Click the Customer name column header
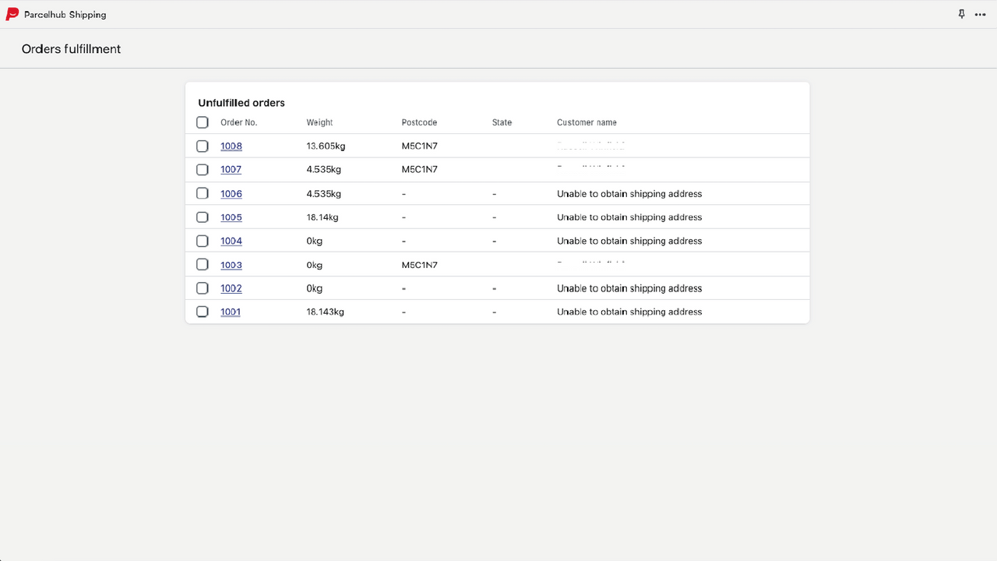The width and height of the screenshot is (997, 561). click(587, 122)
